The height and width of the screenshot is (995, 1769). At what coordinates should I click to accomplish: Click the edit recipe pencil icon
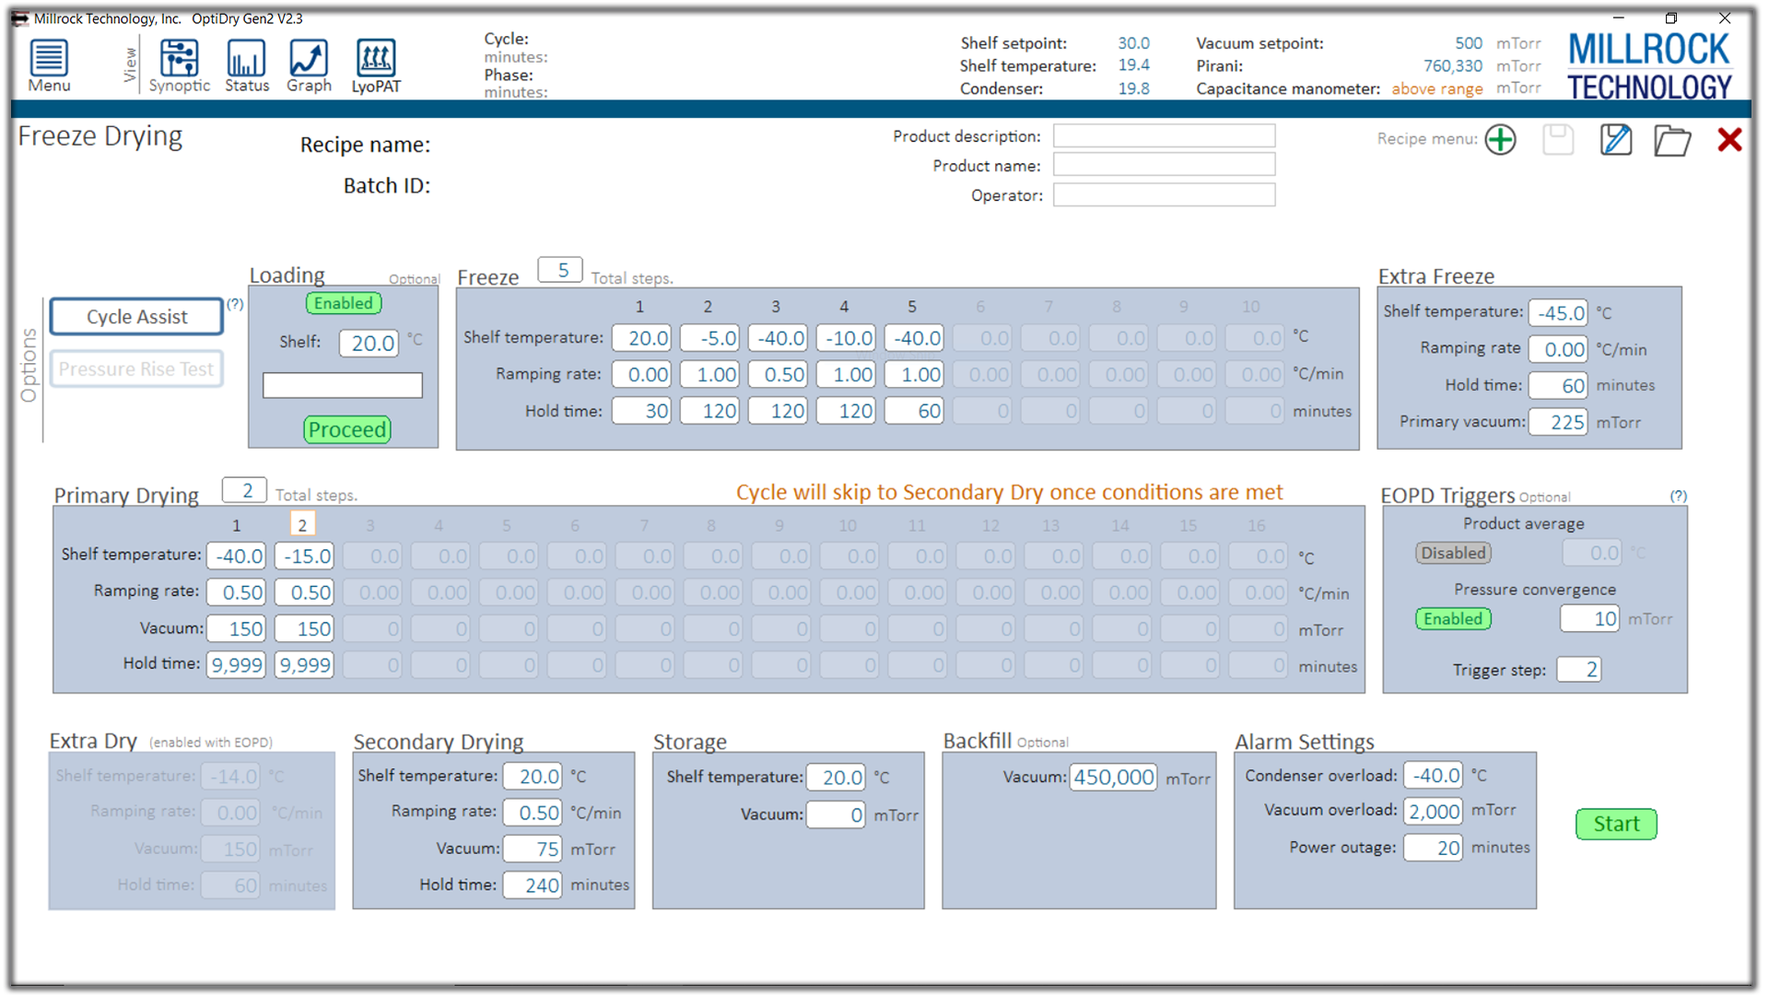[1615, 140]
